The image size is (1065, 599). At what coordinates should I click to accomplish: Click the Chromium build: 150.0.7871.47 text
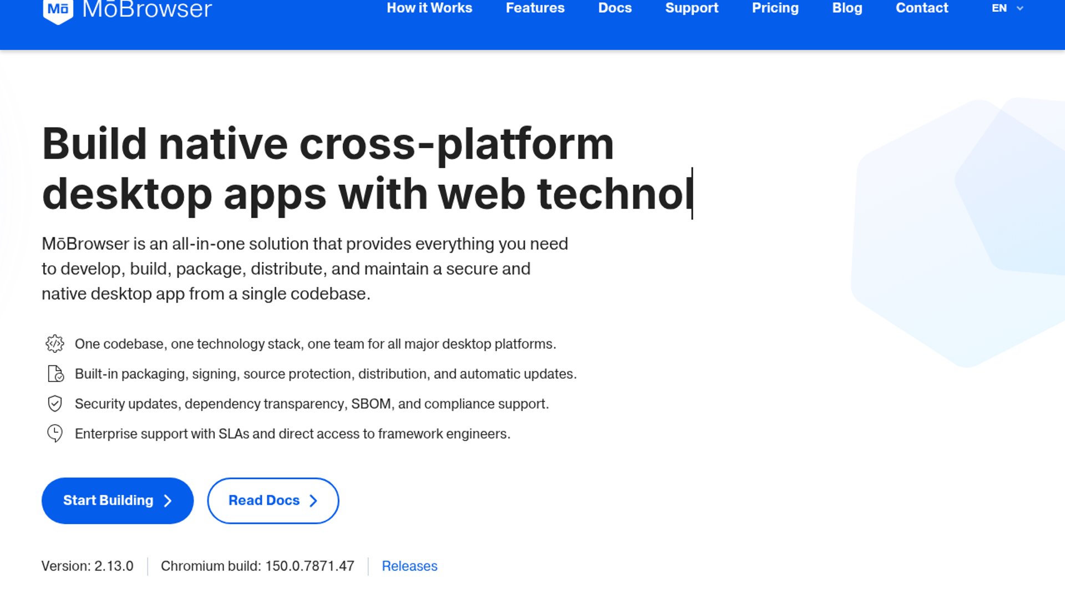click(x=257, y=566)
